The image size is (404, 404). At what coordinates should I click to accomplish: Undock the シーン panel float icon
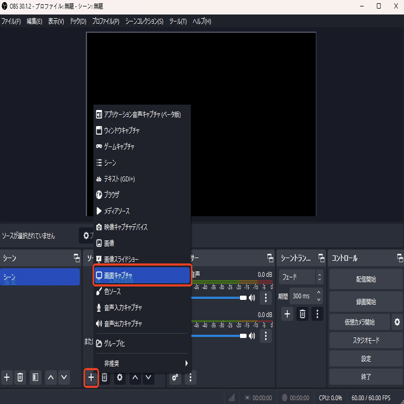[77, 258]
